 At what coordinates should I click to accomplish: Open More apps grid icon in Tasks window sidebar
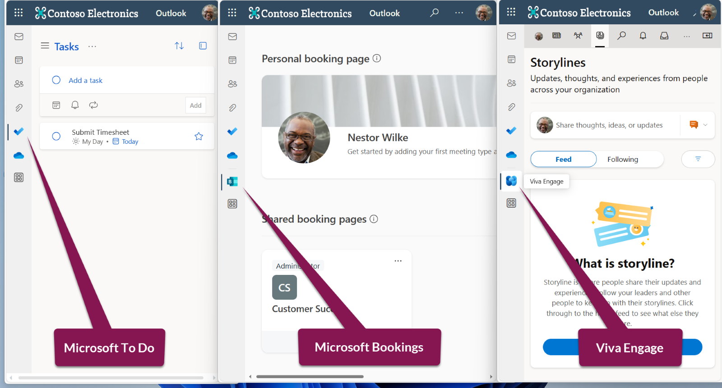coord(19,178)
